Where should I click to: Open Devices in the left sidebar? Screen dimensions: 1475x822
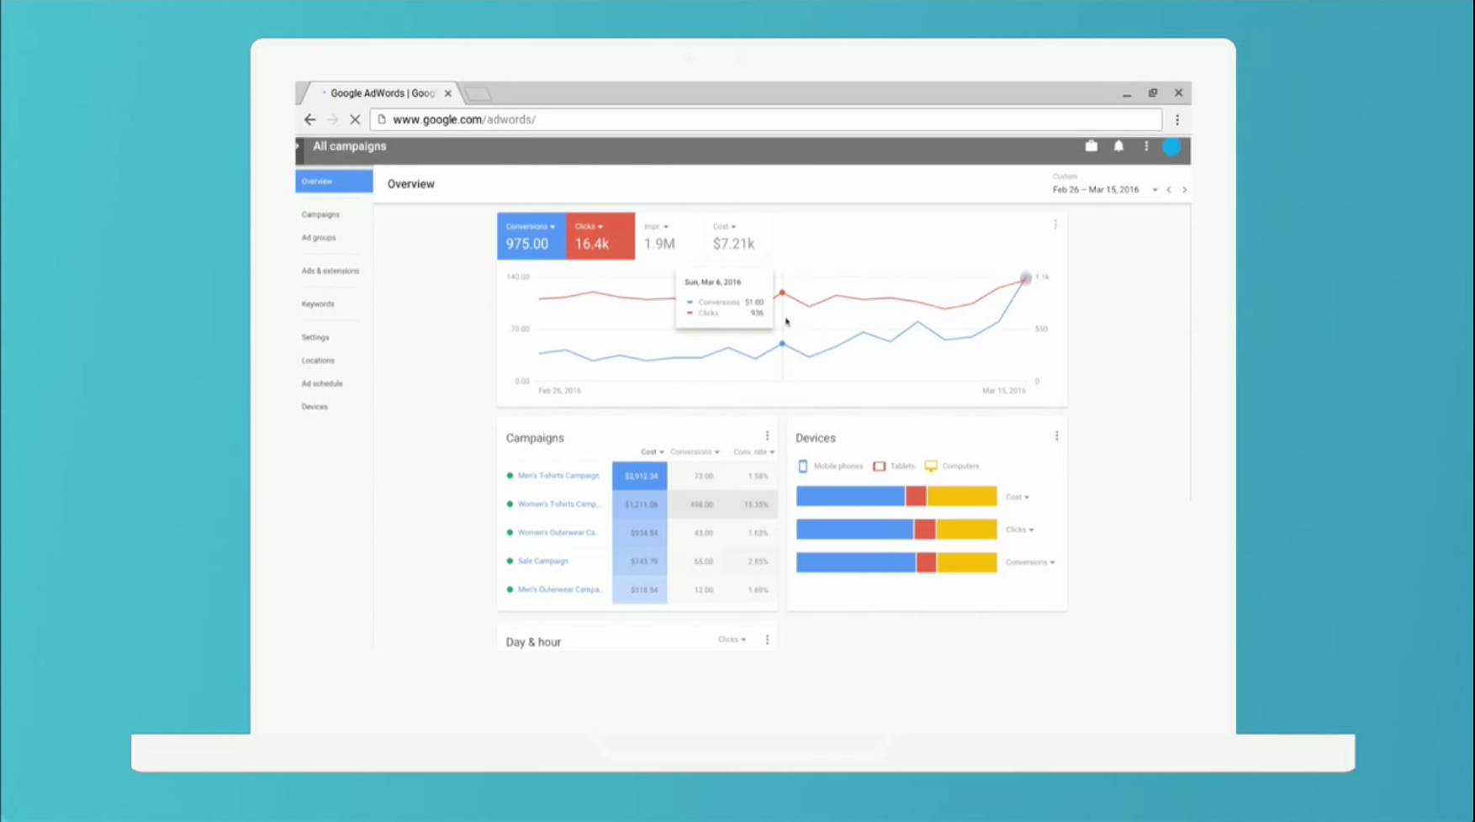315,407
